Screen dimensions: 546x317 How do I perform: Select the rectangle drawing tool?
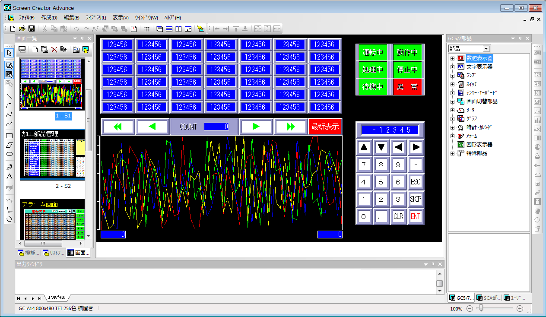(9, 136)
